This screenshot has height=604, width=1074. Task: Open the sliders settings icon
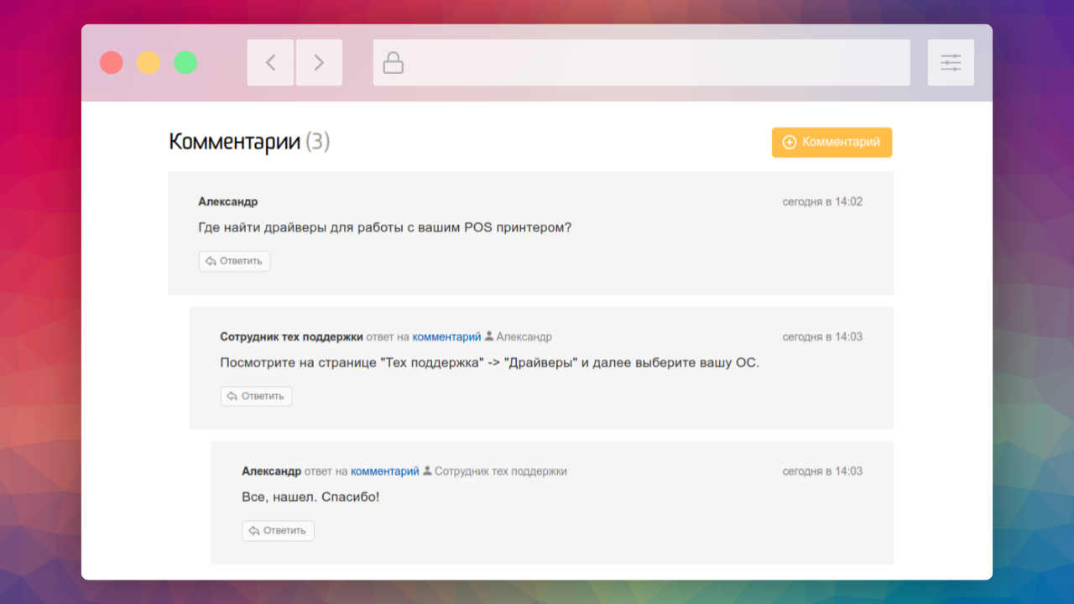coord(951,63)
